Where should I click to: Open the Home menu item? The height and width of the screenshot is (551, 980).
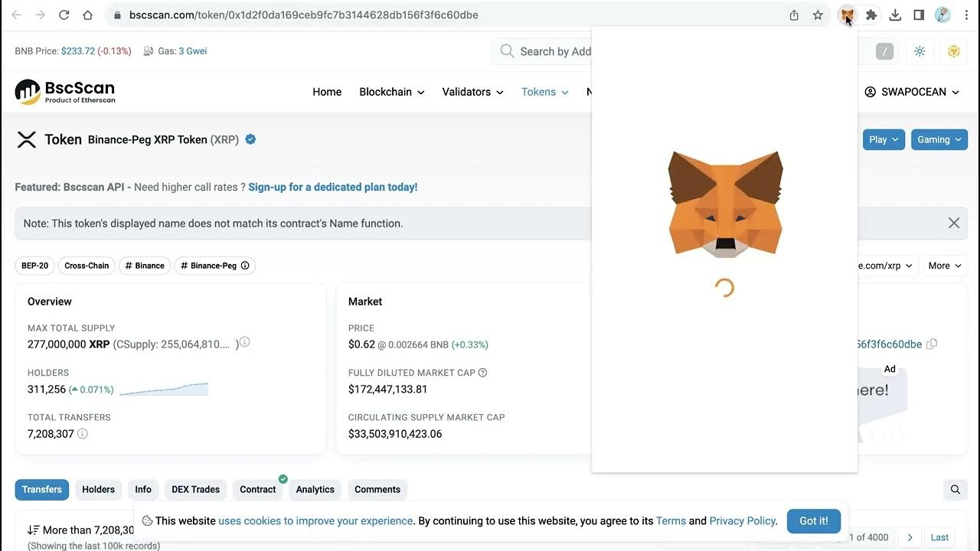(x=327, y=92)
